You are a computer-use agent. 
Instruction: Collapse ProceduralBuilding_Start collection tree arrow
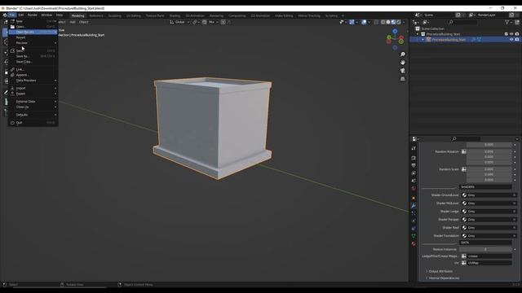[418, 34]
